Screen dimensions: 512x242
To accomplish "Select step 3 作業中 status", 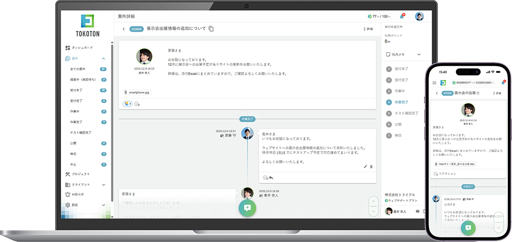I will (396, 91).
